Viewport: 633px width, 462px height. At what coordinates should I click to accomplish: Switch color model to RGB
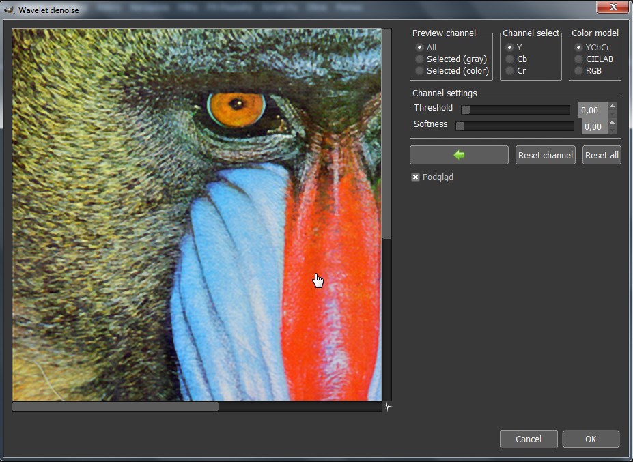click(579, 71)
